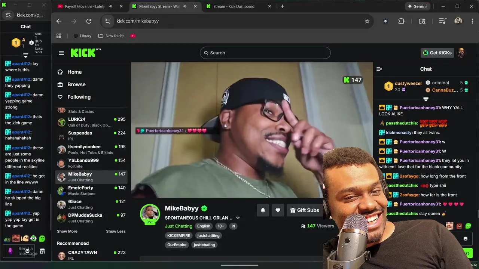
Task: Click the 18+ tag
Action: tap(221, 226)
